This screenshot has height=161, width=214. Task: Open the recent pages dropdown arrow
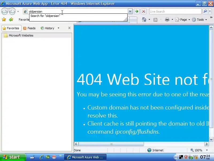[x=18, y=12]
